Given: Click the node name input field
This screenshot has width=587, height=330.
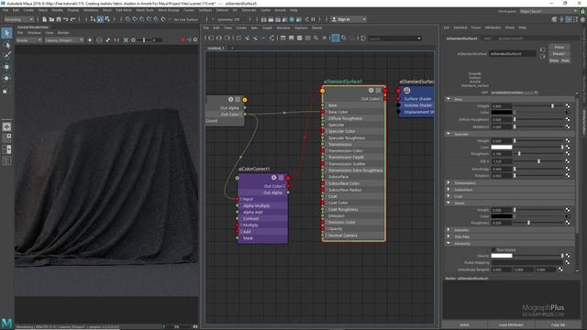Looking at the screenshot, I should pos(513,54).
